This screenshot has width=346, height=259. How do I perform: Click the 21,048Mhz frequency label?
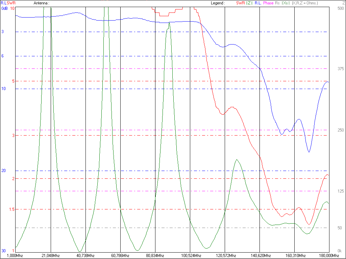click(x=51, y=256)
